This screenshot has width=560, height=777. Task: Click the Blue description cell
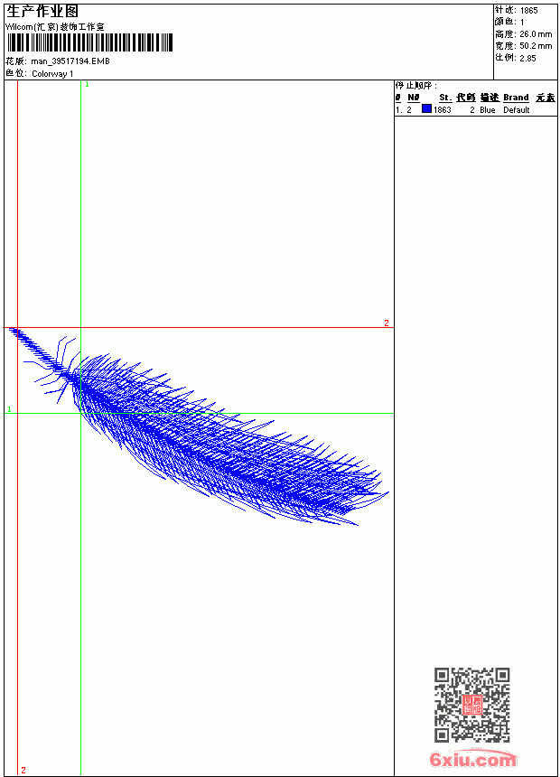[488, 110]
